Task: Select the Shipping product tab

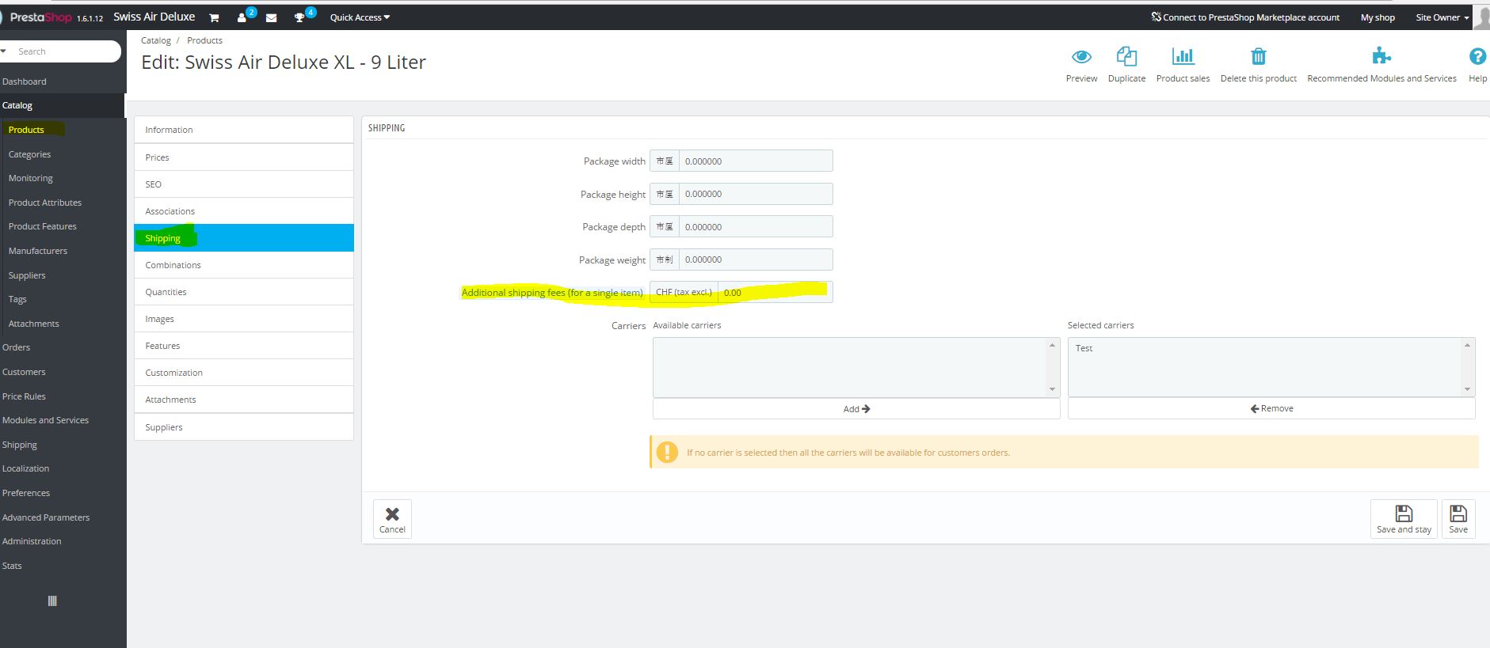Action: pyautogui.click(x=244, y=238)
